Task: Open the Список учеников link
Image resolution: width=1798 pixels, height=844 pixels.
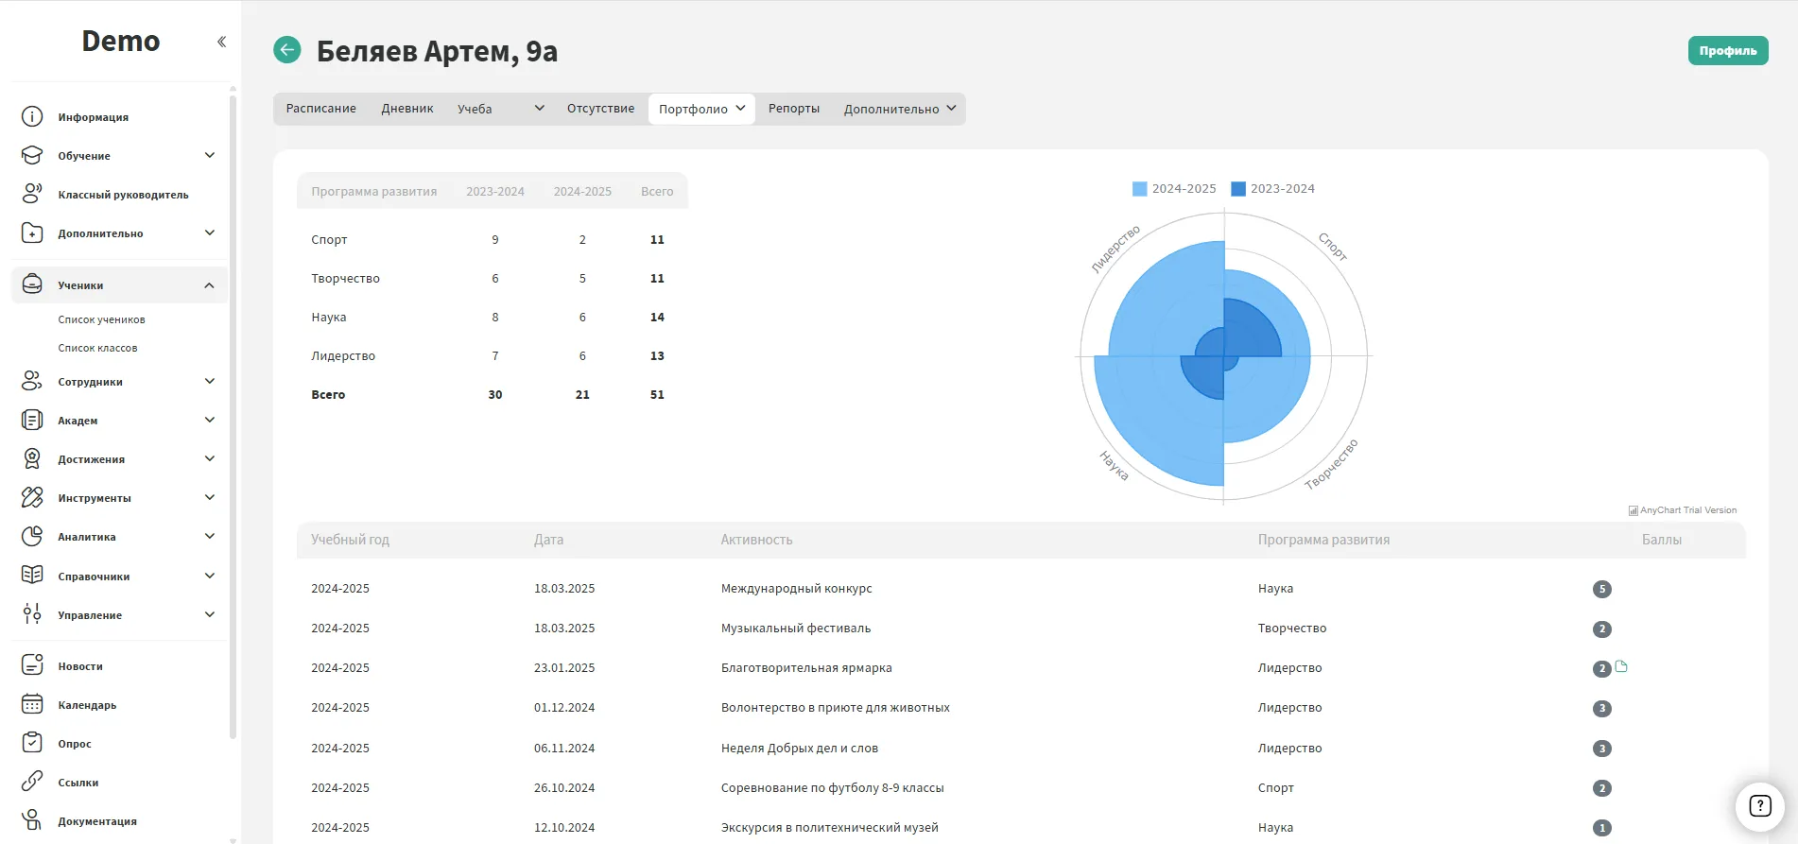Action: 101,319
